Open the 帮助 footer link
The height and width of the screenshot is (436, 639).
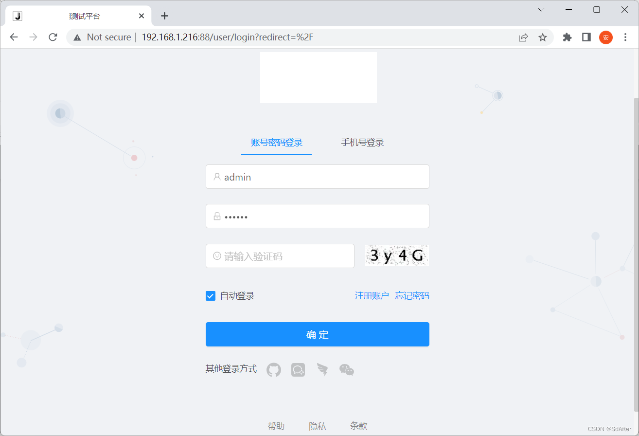coord(276,426)
